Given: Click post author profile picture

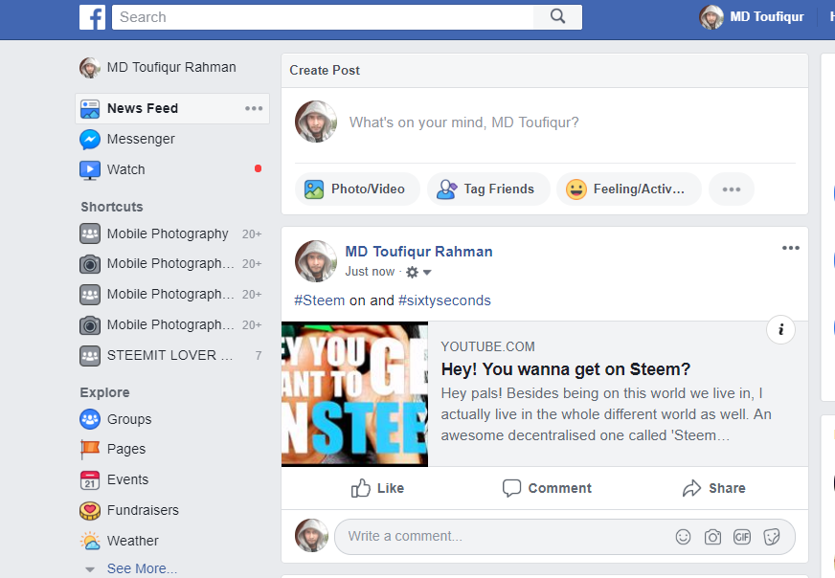Looking at the screenshot, I should tap(316, 261).
